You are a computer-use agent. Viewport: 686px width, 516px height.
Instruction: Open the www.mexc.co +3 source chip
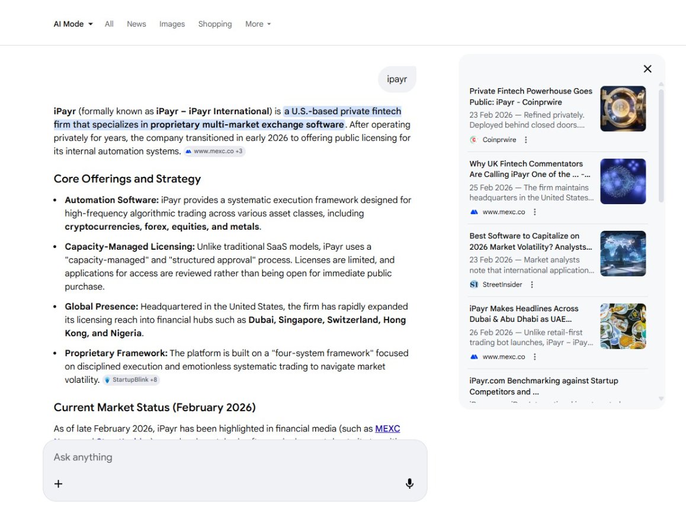[214, 151]
